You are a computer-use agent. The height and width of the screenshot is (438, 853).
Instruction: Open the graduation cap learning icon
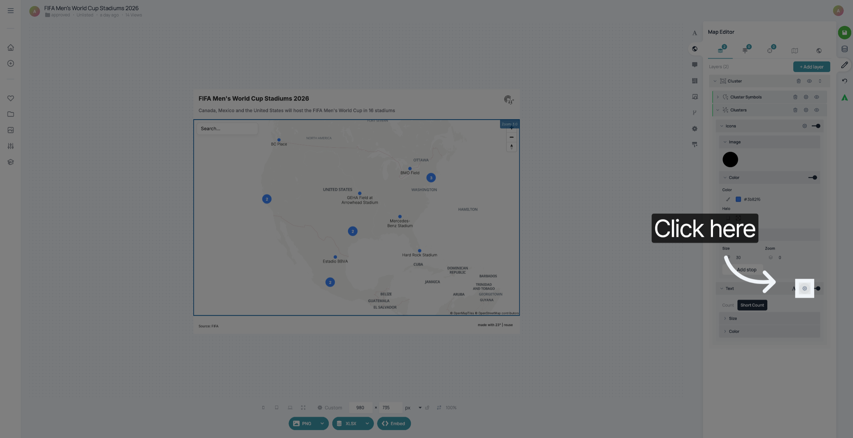[11, 162]
